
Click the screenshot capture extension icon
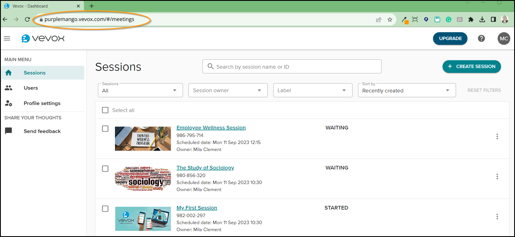[x=415, y=19]
